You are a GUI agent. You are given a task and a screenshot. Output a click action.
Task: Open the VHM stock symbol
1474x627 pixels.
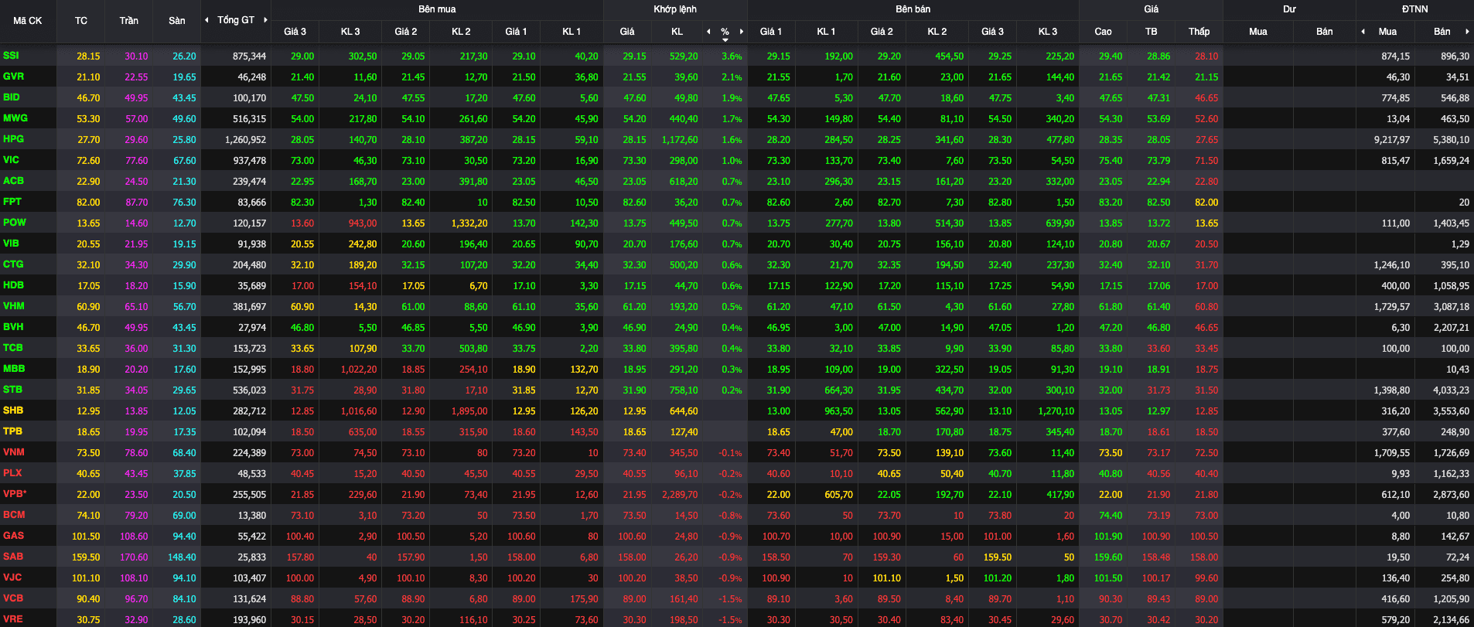tap(14, 306)
